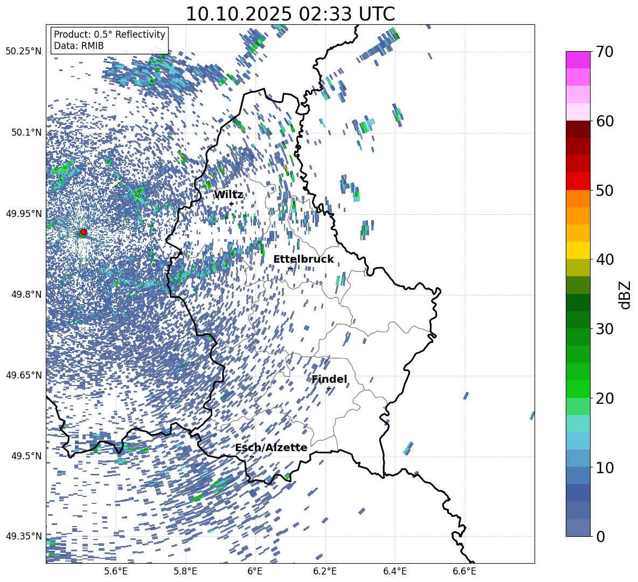
Task: Click the Findel station label
Action: (329, 379)
